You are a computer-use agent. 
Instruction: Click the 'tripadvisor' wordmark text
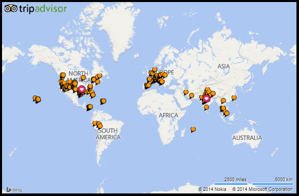tap(43, 9)
